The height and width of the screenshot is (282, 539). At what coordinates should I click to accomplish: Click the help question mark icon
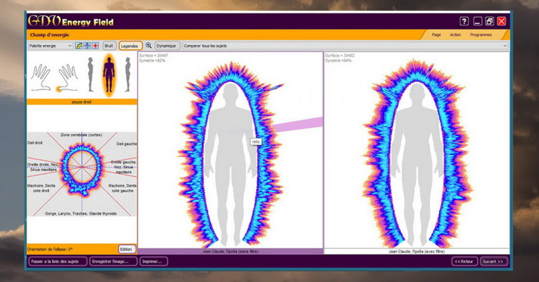point(464,21)
